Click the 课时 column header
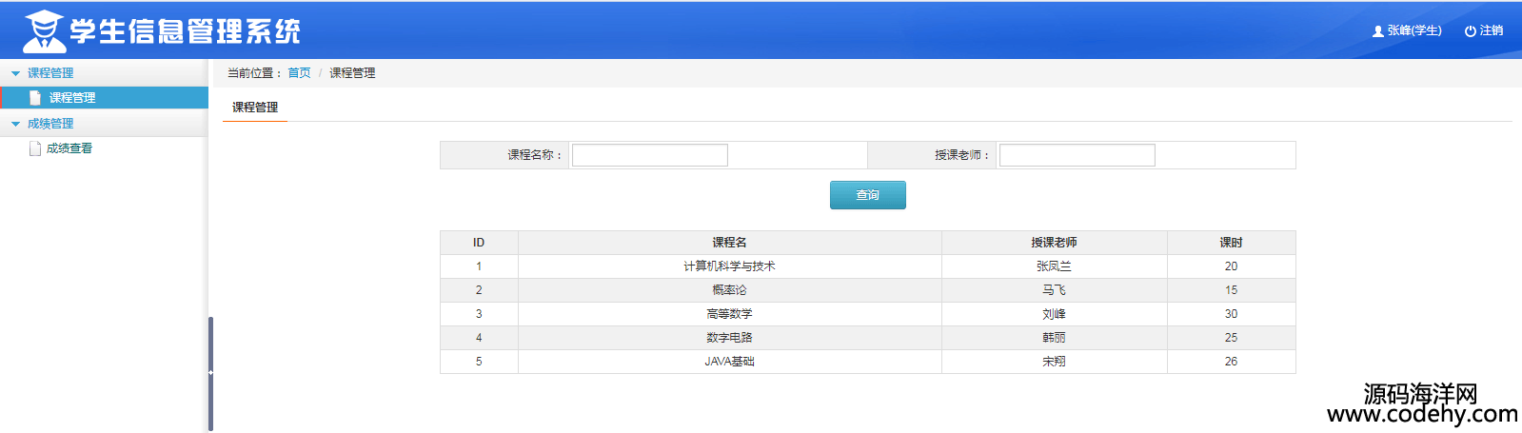This screenshot has width=1522, height=433. [x=1231, y=243]
